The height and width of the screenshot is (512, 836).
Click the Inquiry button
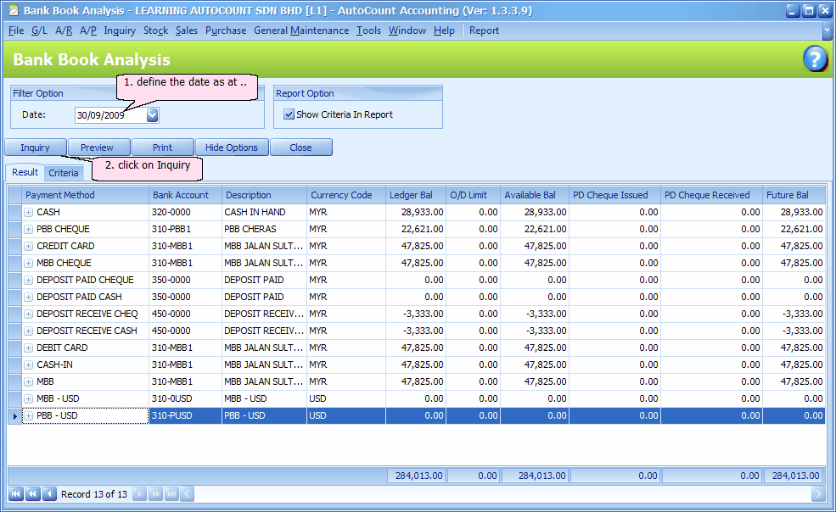coord(35,147)
